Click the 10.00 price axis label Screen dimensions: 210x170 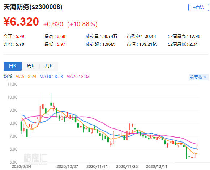12,97
